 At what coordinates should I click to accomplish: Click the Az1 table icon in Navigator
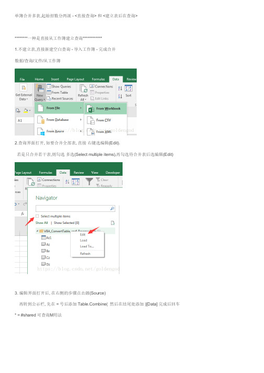click(43, 238)
